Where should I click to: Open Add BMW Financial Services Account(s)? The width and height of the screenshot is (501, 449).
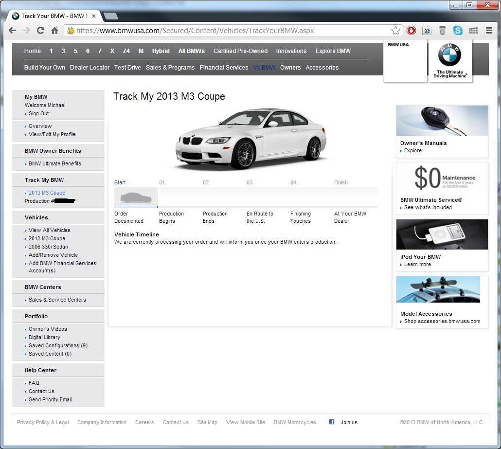pyautogui.click(x=62, y=267)
